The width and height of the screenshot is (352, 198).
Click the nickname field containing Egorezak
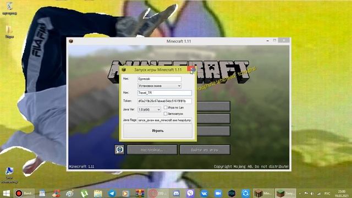pyautogui.click(x=159, y=79)
